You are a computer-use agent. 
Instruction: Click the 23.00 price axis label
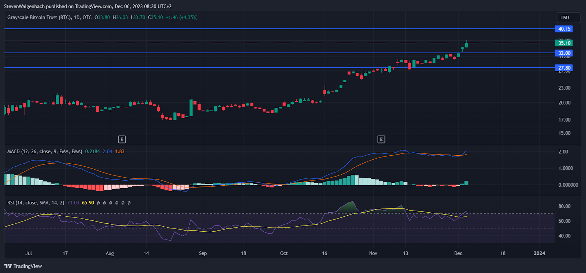(x=564, y=88)
